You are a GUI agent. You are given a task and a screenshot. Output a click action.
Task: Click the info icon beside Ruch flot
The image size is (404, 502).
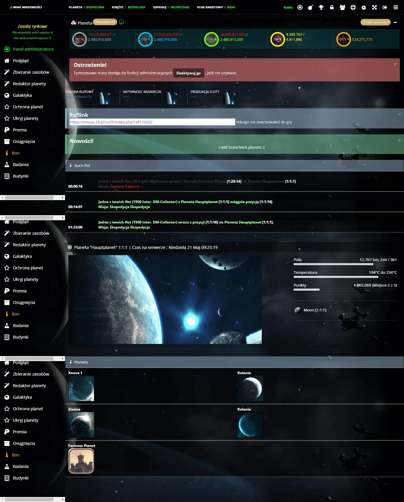tap(71, 165)
